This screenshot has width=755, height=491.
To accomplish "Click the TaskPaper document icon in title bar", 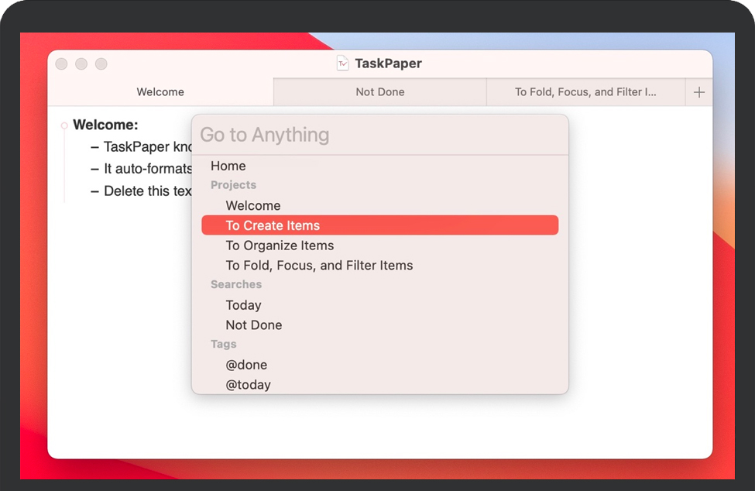I will (343, 64).
